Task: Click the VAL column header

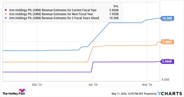Action: [x=116, y=6]
